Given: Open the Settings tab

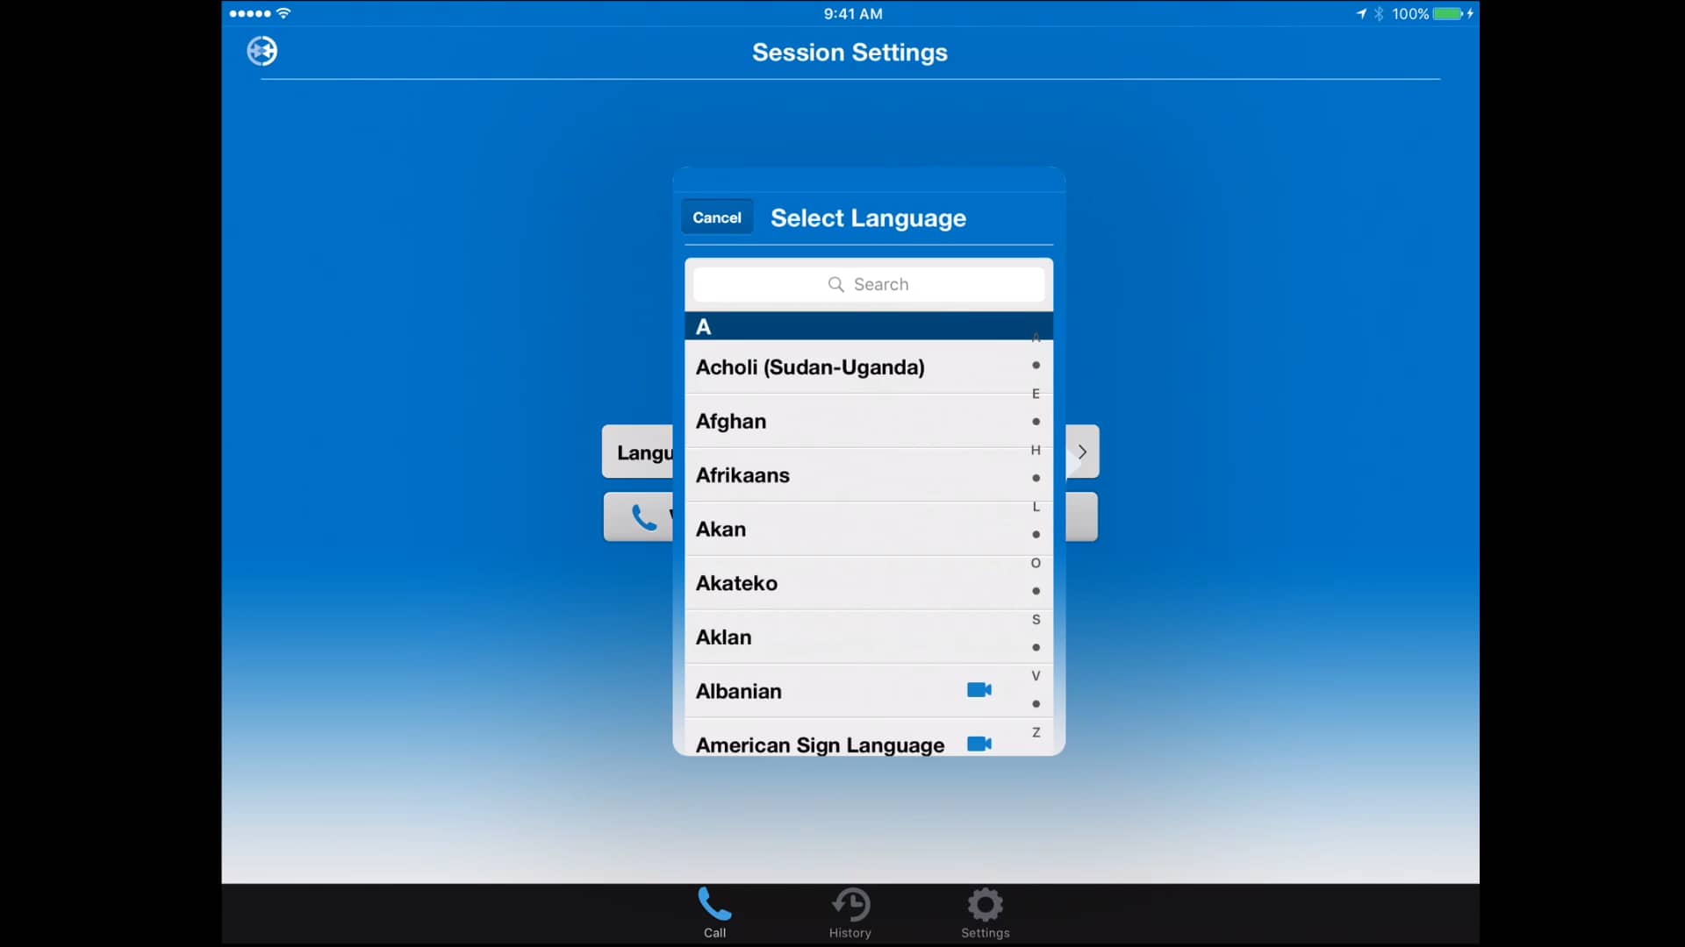Looking at the screenshot, I should 985,912.
